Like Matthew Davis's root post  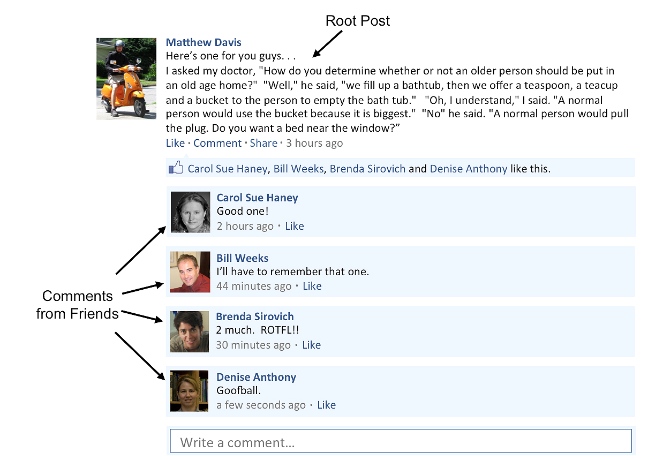pos(175,143)
